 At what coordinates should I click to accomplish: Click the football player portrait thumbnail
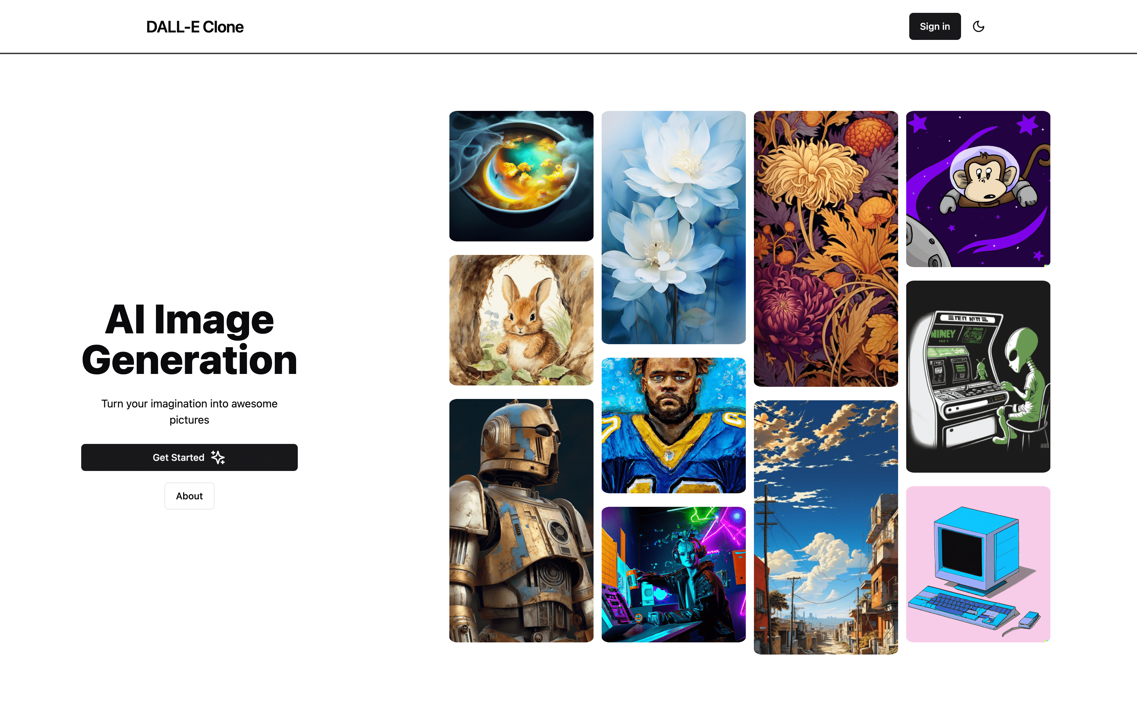pos(673,425)
